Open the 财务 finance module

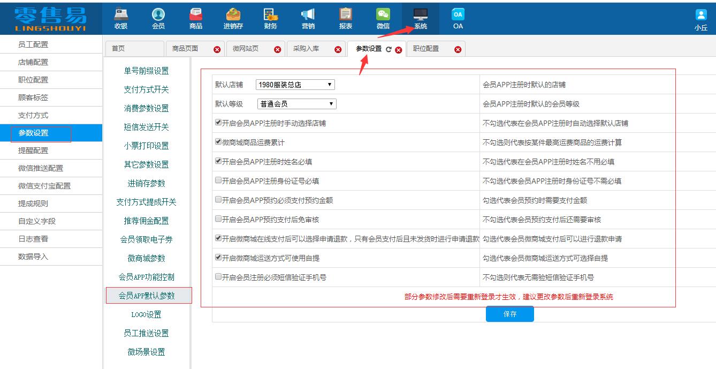click(x=270, y=18)
